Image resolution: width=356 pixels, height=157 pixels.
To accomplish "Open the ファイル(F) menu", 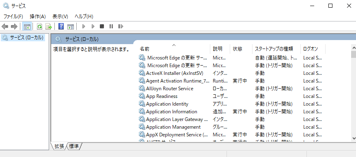I will click(x=13, y=17).
